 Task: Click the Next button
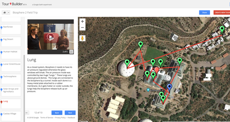70,113
